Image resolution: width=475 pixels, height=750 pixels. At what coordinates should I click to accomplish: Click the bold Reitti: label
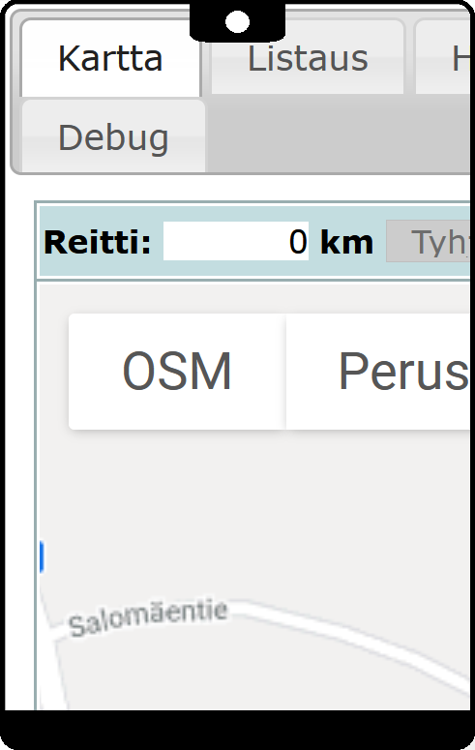[97, 242]
